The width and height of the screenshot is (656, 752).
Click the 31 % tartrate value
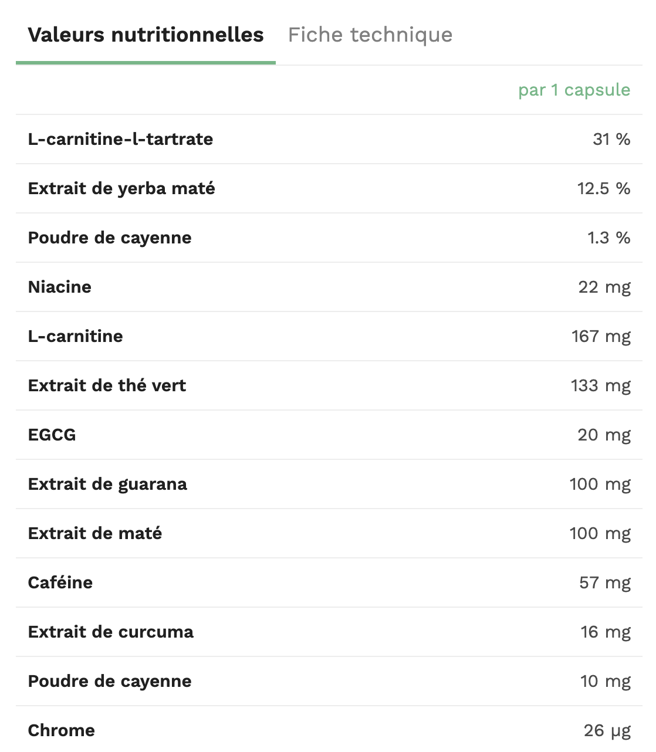coord(611,139)
